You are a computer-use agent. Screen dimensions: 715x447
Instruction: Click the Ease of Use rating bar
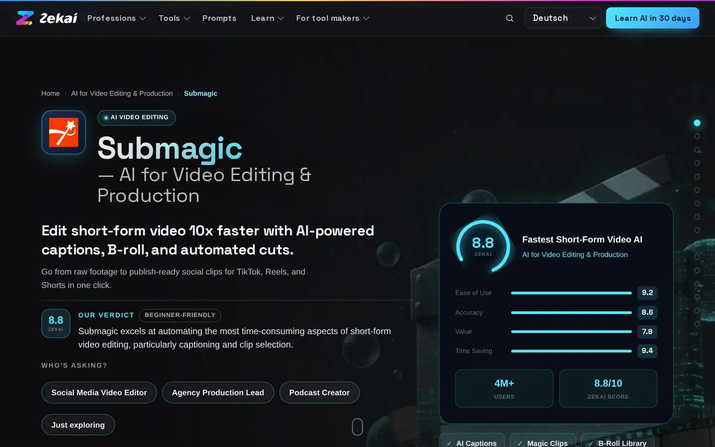(571, 293)
